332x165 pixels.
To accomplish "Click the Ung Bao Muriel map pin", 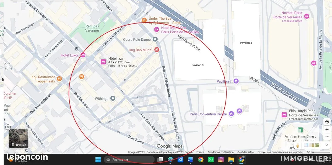I will pyautogui.click(x=157, y=50).
